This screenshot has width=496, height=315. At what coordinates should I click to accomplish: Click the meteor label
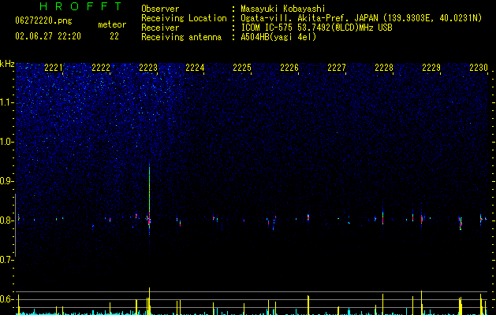(x=112, y=24)
